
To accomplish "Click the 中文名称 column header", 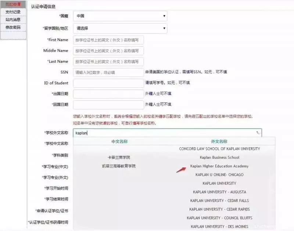I will (119, 141).
